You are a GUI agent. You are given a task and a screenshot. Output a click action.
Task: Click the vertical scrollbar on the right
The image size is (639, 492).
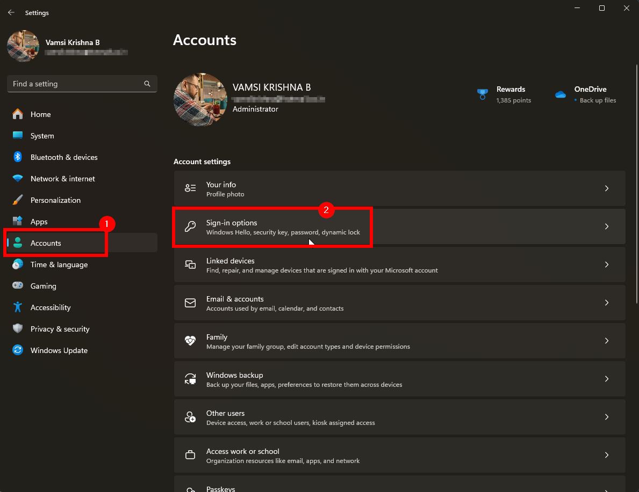636,183
